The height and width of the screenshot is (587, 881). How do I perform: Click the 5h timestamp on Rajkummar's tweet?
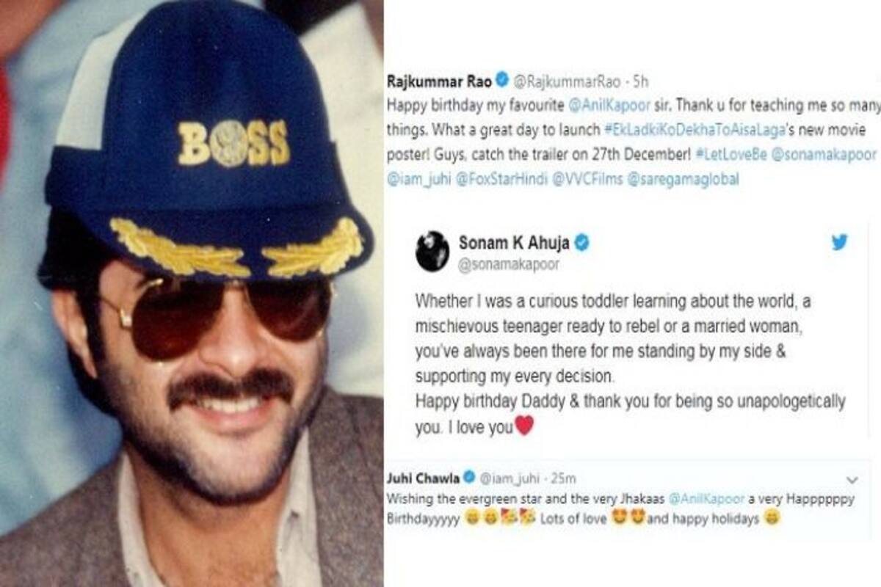640,79
